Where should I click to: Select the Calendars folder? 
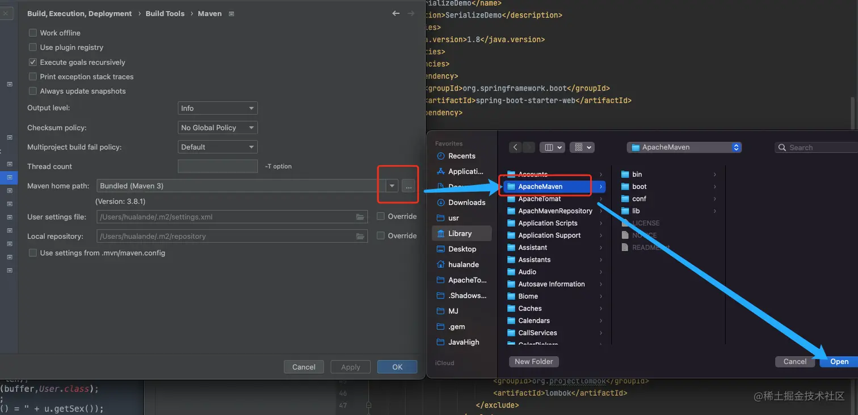pyautogui.click(x=554, y=320)
